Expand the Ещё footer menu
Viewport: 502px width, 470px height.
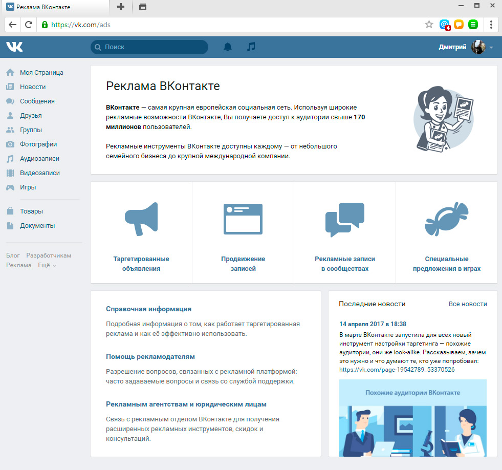(x=47, y=265)
